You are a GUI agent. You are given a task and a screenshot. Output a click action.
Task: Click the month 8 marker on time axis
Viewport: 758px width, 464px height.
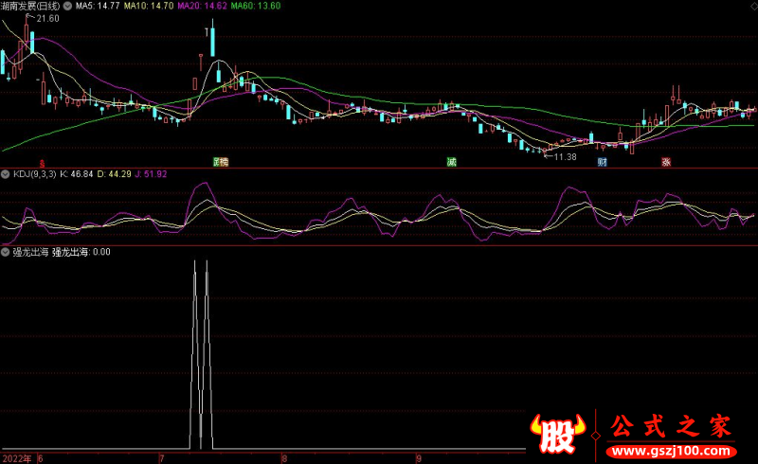(x=284, y=457)
